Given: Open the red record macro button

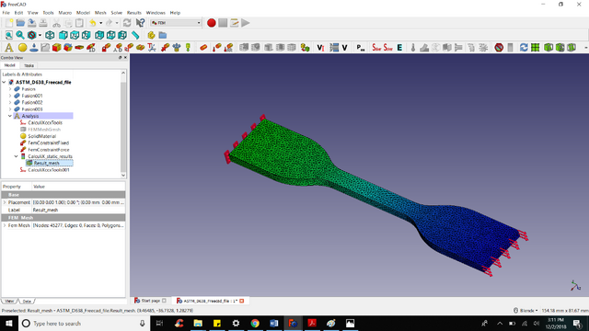Looking at the screenshot, I should click(212, 23).
